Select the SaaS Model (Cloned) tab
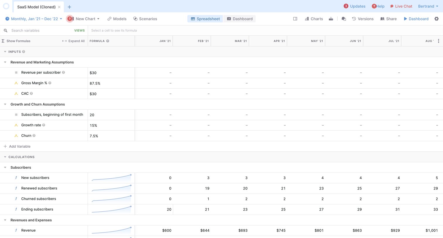The height and width of the screenshot is (238, 443). [x=36, y=7]
